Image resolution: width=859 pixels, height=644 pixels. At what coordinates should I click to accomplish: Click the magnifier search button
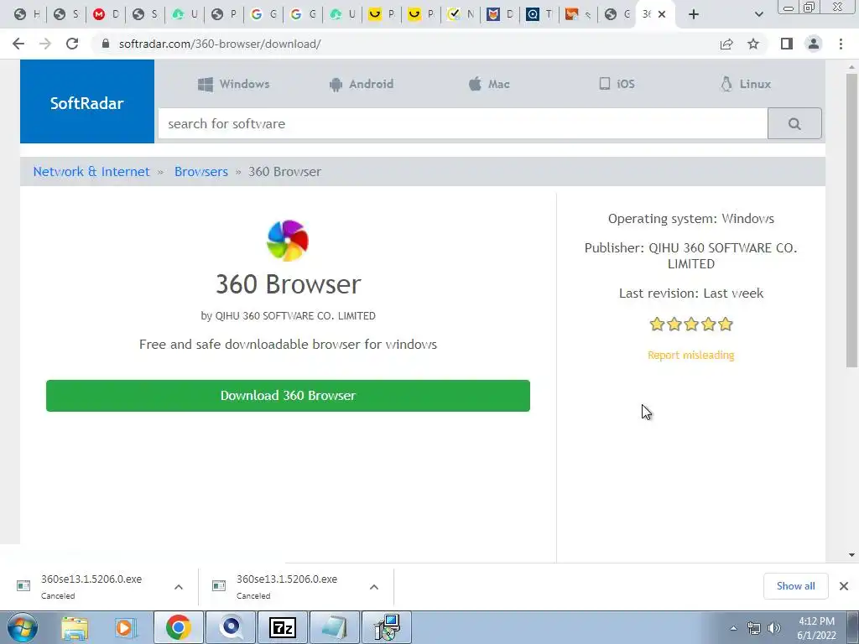tap(794, 124)
